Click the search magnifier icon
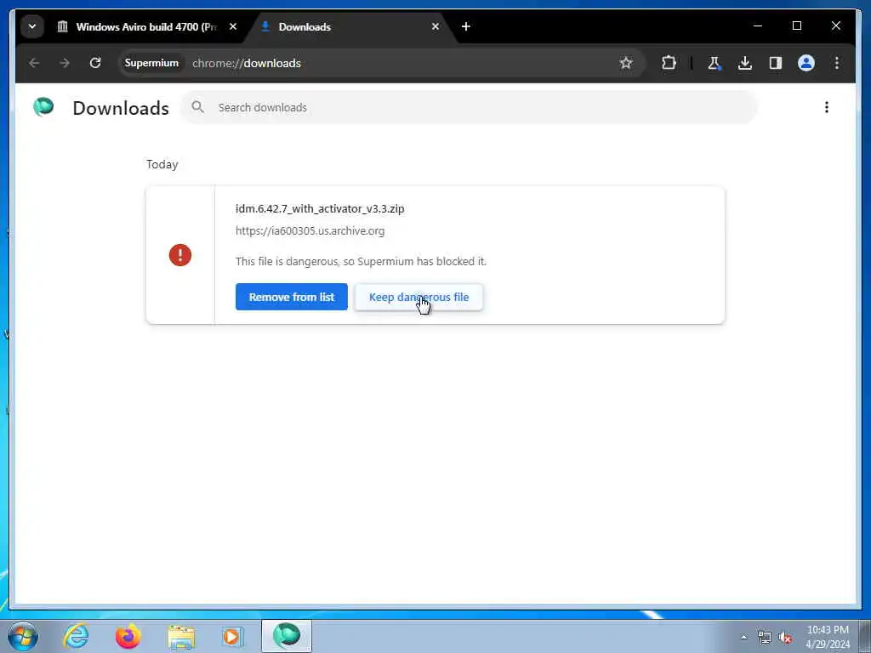The image size is (871, 653). coord(197,107)
